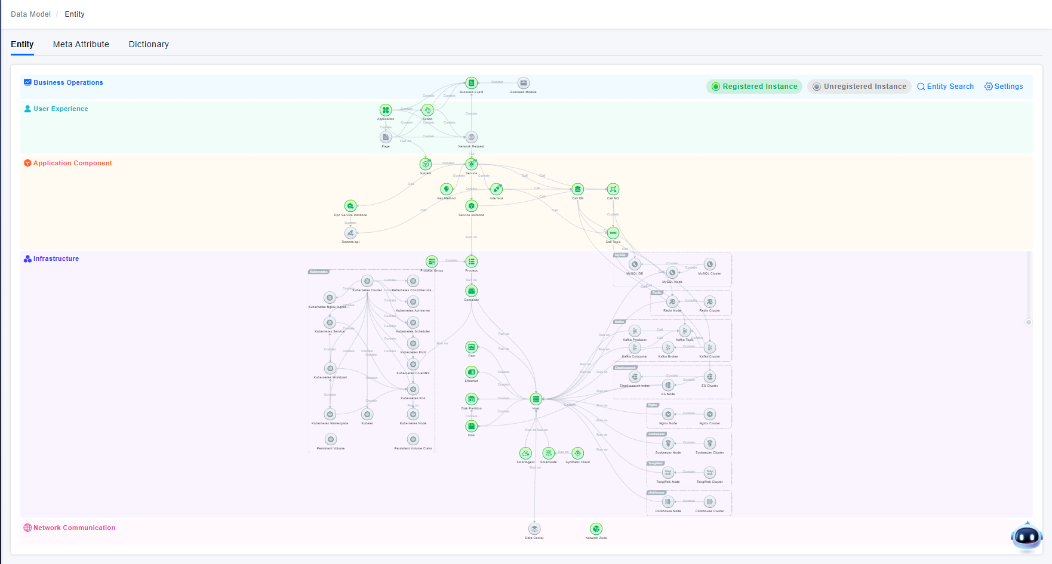
Task: Click the Container node icon
Action: (472, 291)
